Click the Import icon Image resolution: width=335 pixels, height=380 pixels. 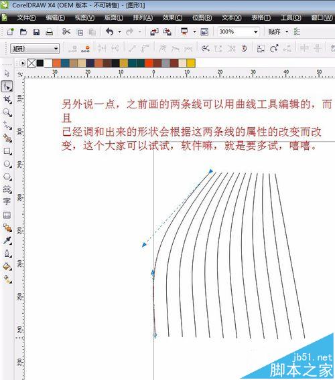point(154,31)
